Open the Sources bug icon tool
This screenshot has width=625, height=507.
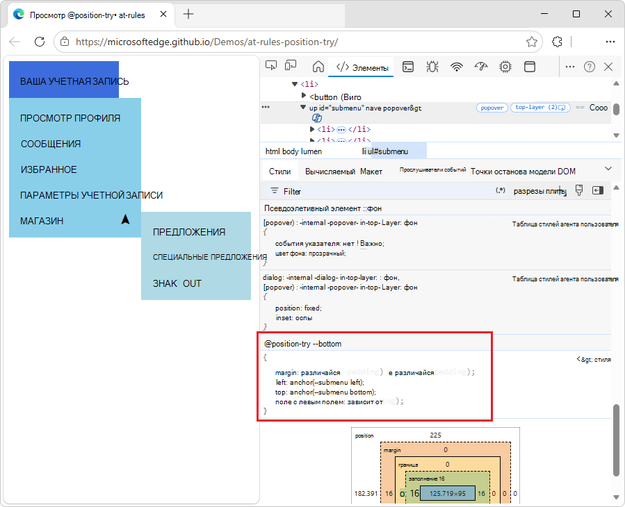(x=432, y=67)
